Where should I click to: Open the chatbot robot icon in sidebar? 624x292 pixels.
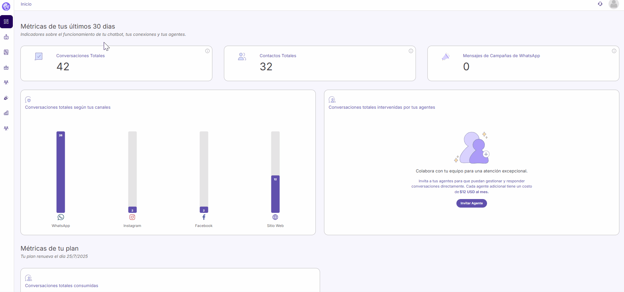[x=6, y=37]
